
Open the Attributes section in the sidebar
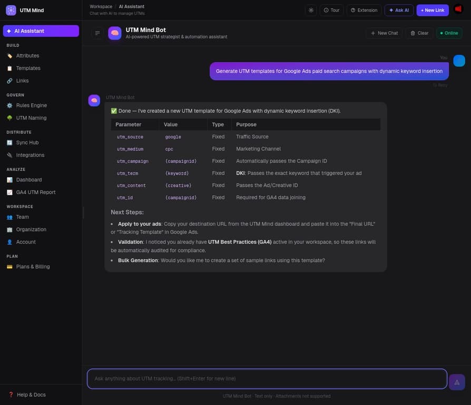click(x=29, y=55)
